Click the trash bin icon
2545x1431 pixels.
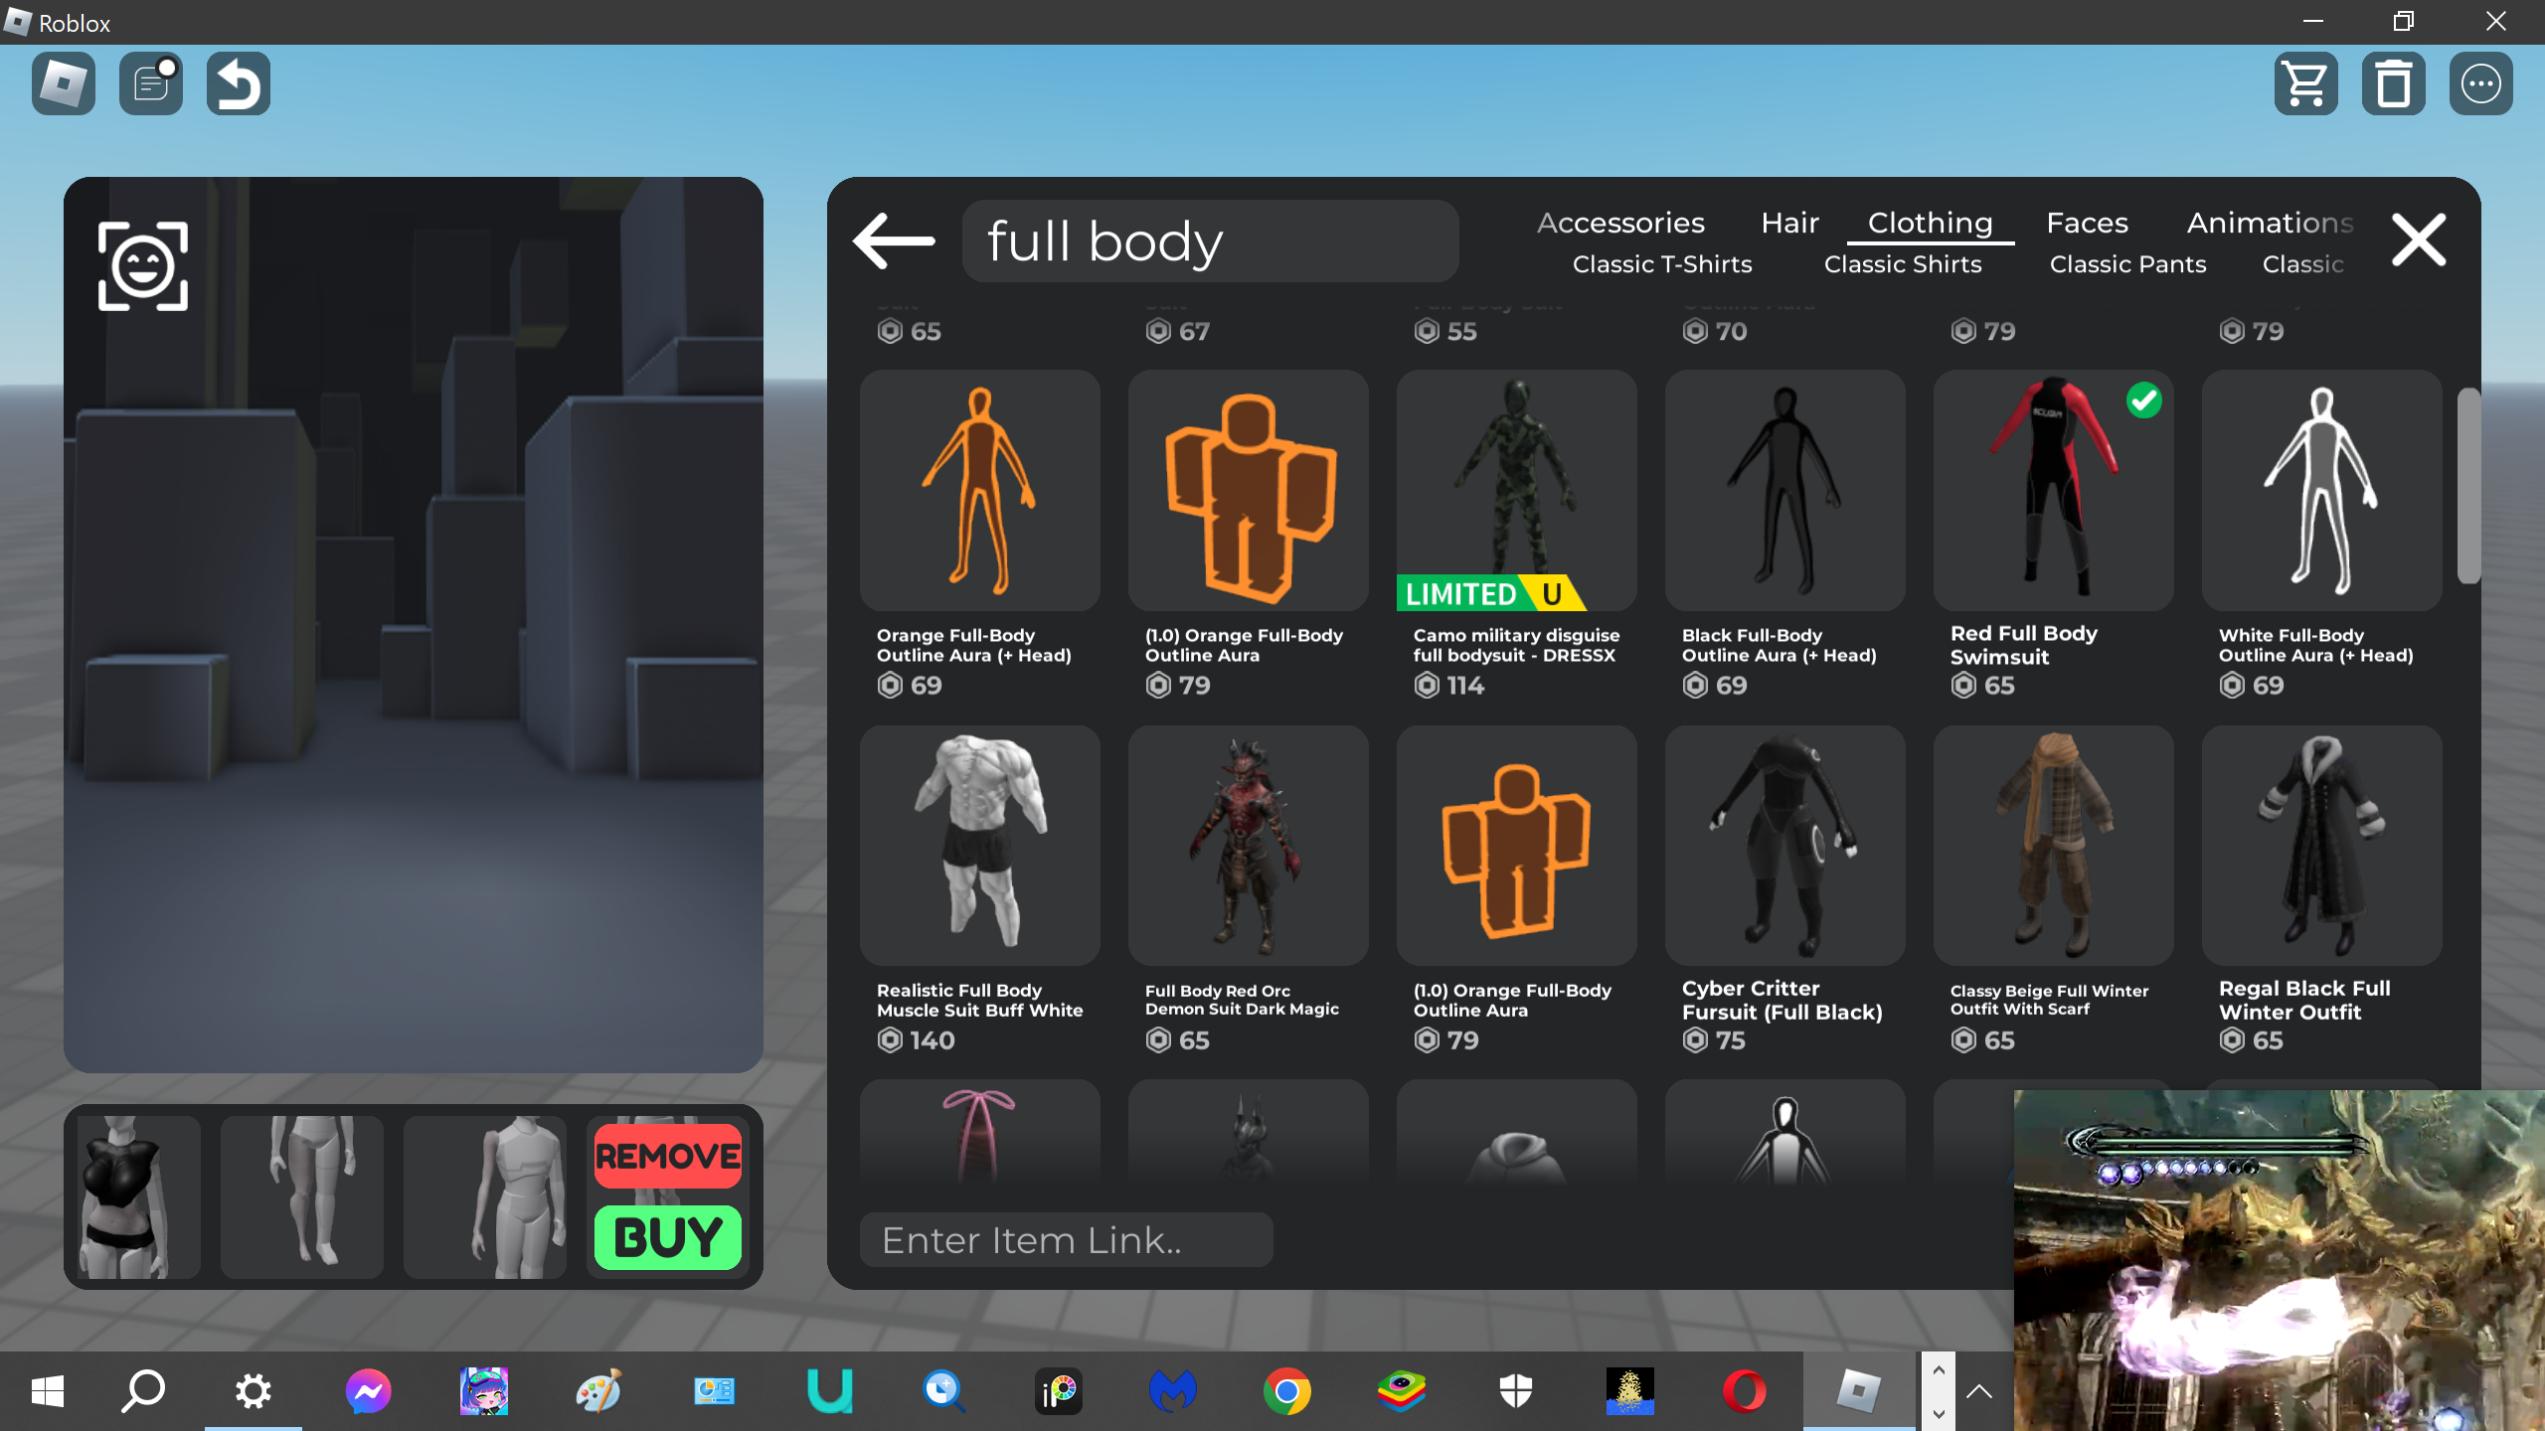[x=2393, y=83]
